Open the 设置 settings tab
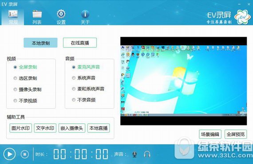Viewport: 253px width, 164px height. (61, 17)
